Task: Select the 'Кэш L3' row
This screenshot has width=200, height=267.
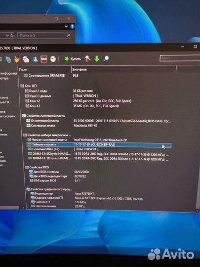Action: [33, 106]
